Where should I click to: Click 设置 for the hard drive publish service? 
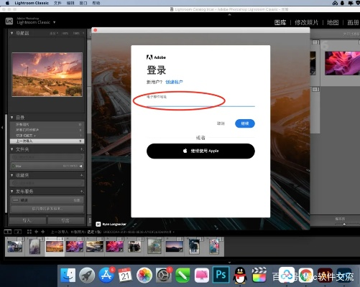point(77,200)
